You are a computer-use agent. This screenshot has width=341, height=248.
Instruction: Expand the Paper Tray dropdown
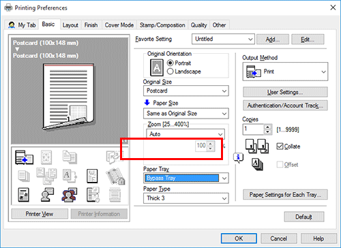[186, 178]
